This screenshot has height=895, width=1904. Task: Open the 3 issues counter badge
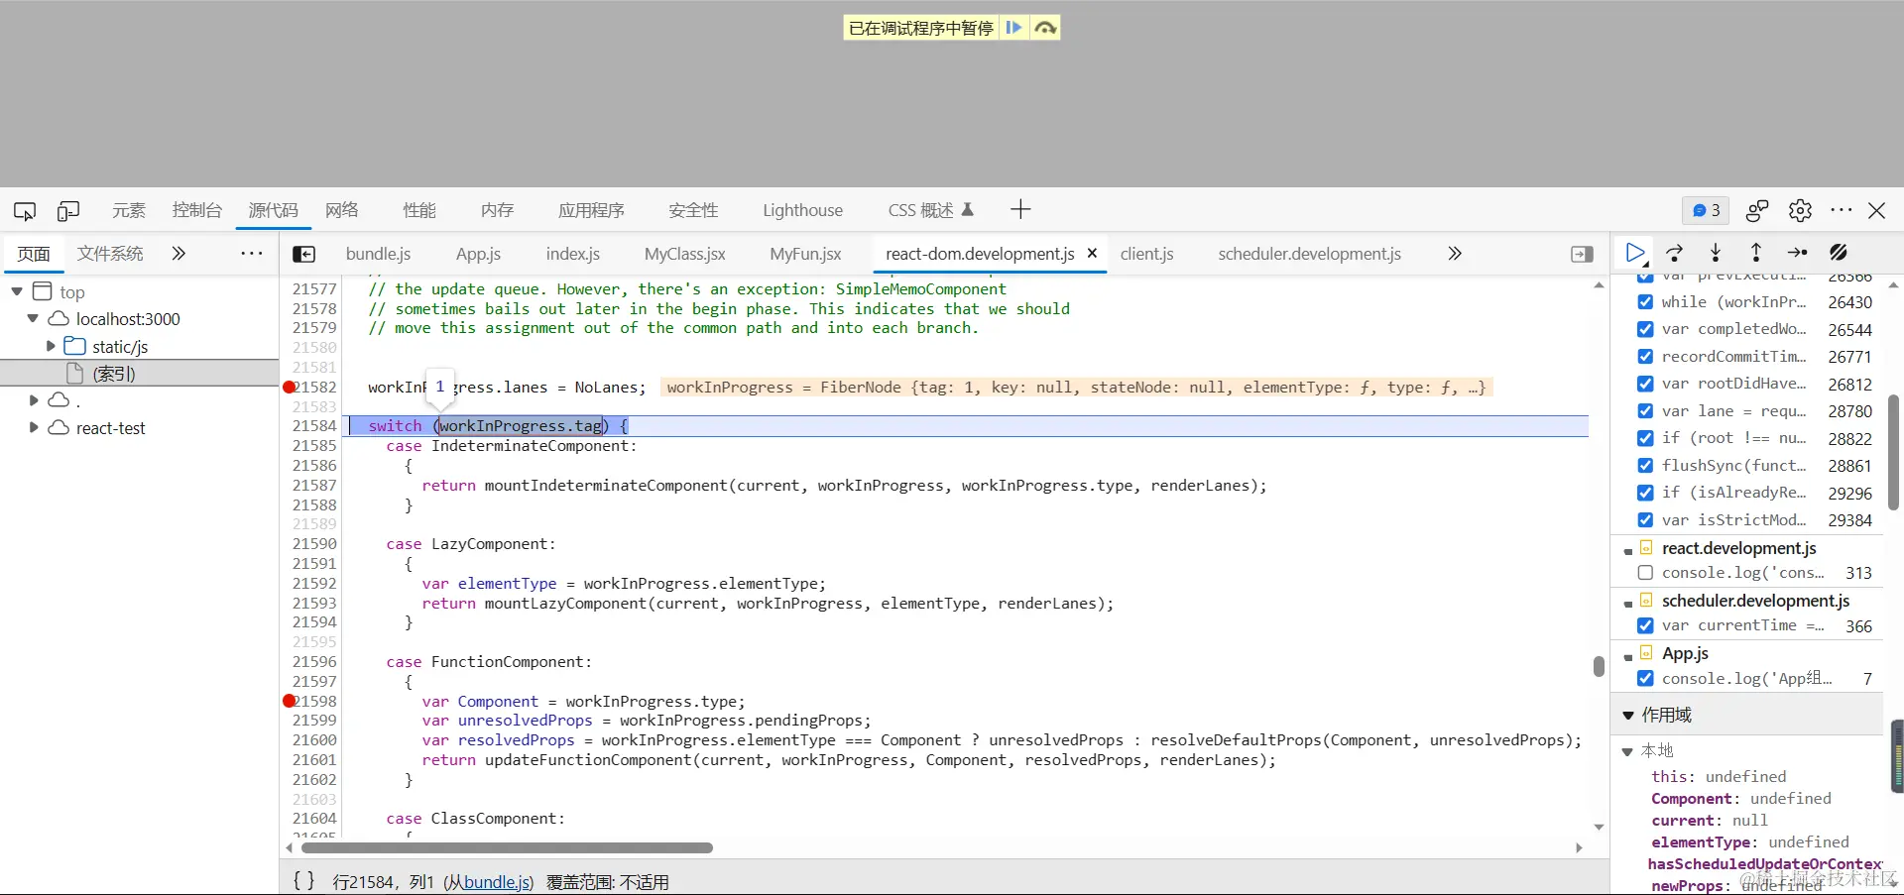coord(1706,210)
